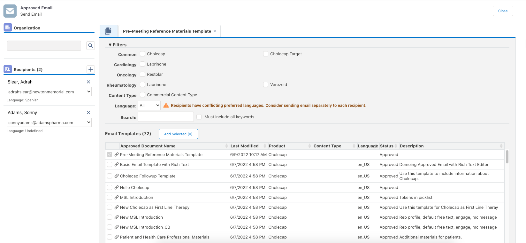Add a recipient with the plus icon
Image resolution: width=526 pixels, height=243 pixels.
point(91,69)
